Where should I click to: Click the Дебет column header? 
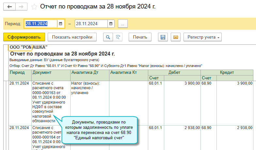(x=174, y=73)
